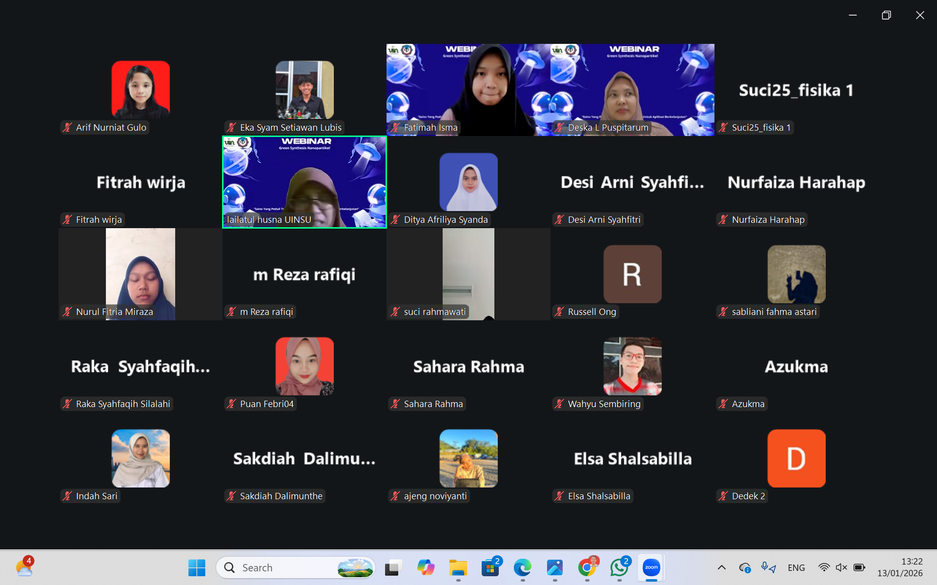
Task: Click the Russell Ong avatar tile
Action: 632,274
